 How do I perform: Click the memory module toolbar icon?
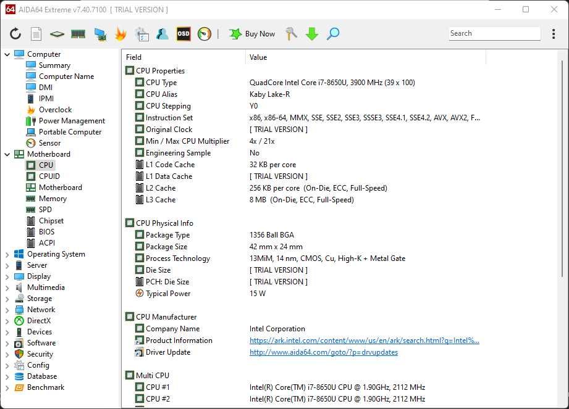click(x=78, y=34)
